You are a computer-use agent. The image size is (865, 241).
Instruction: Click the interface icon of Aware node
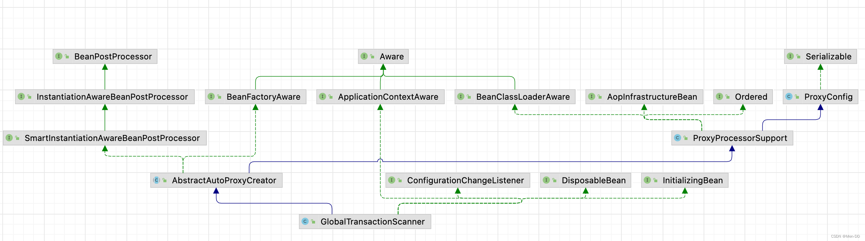[x=364, y=56]
